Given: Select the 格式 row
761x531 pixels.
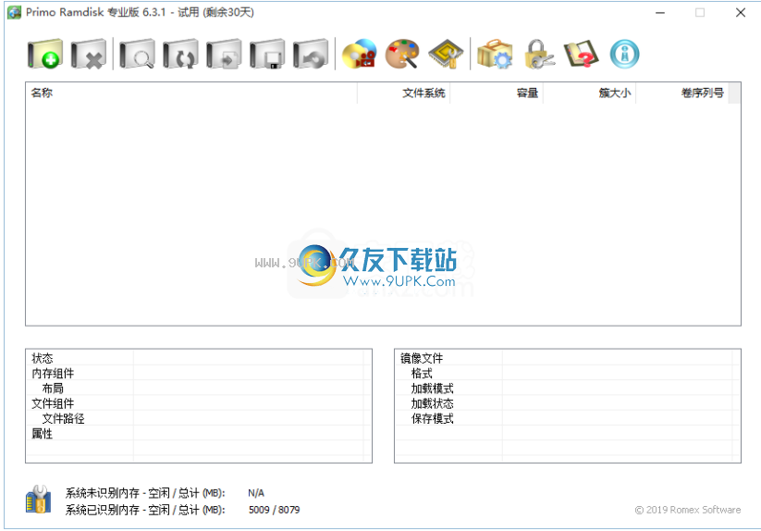Looking at the screenshot, I should click(568, 373).
